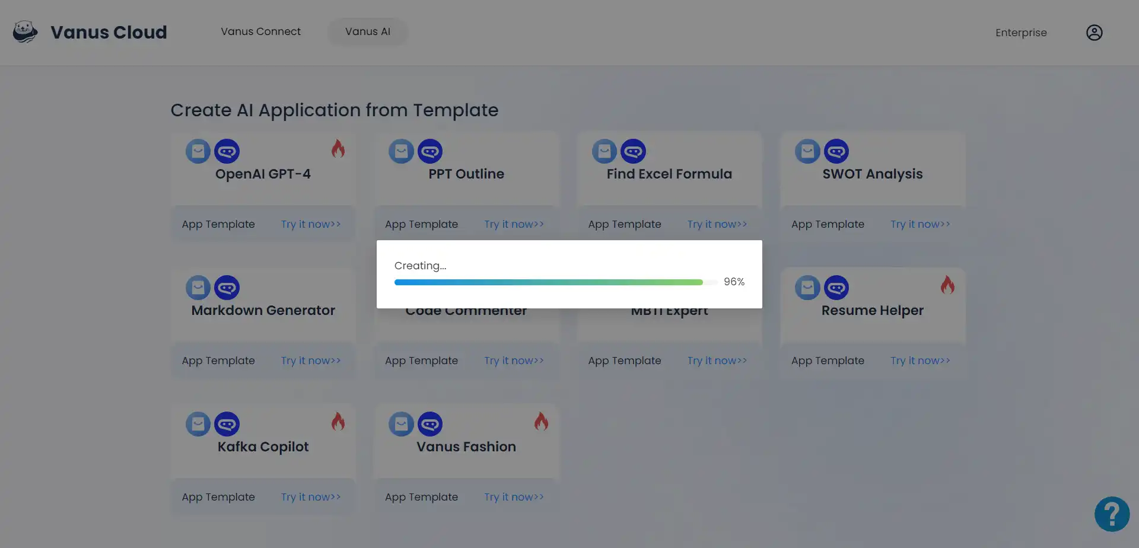
Task: Click the Creating progress bar
Action: (x=556, y=282)
